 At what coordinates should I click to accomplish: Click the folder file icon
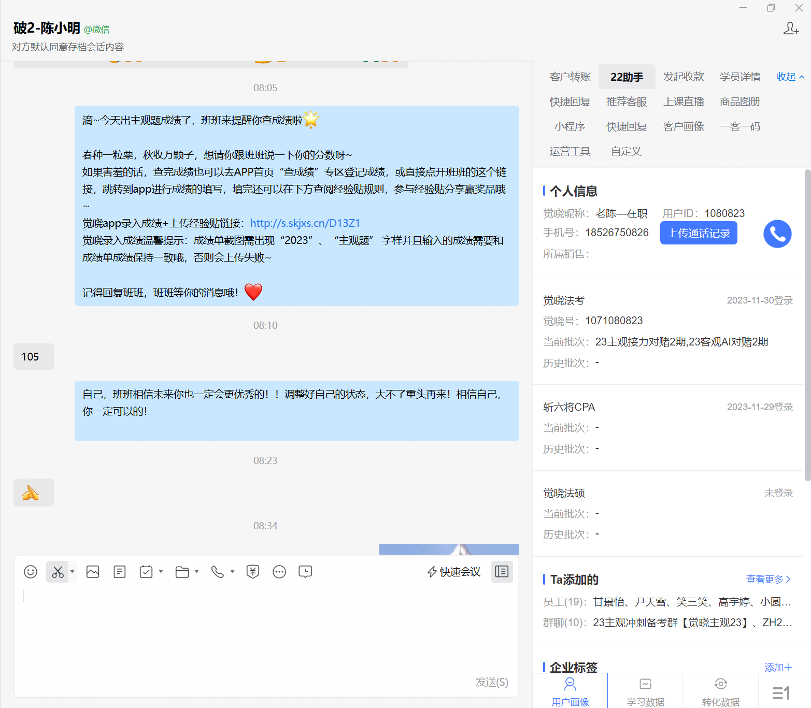click(x=182, y=572)
